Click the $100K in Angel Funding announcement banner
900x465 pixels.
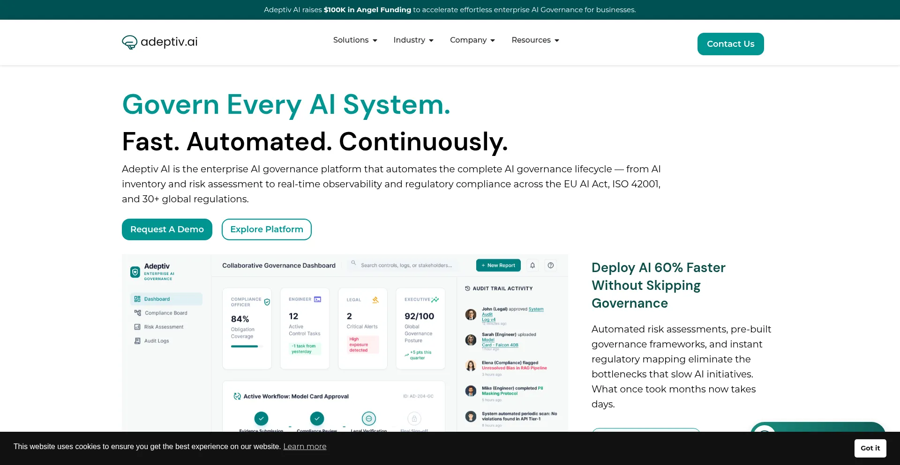tap(450, 10)
